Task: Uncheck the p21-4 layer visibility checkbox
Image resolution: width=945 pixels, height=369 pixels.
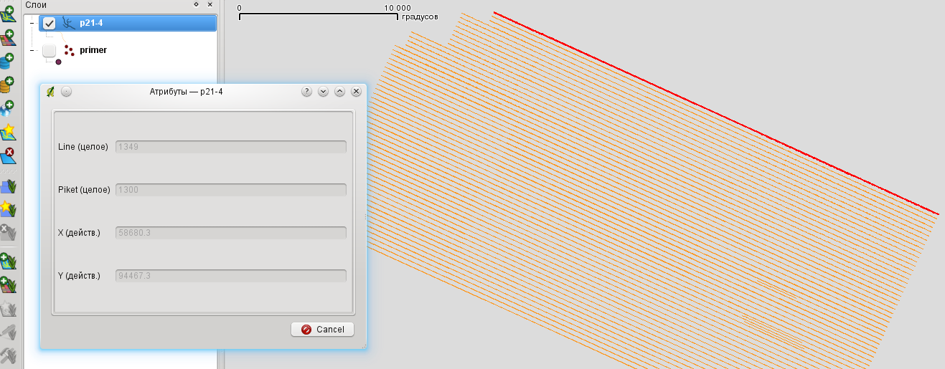Action: pyautogui.click(x=49, y=23)
